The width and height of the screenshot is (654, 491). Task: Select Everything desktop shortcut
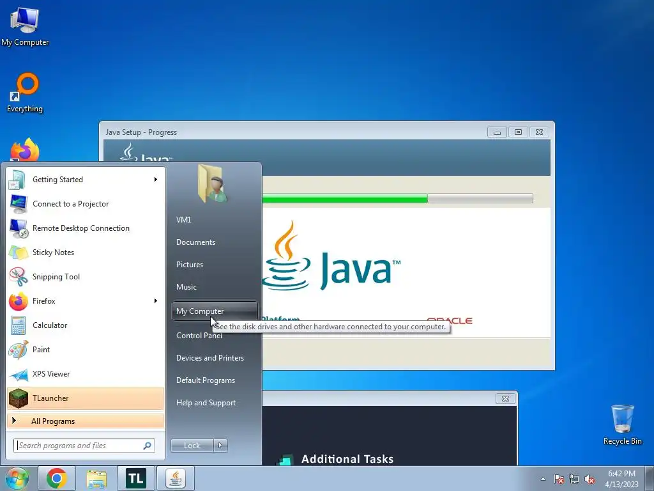(x=25, y=93)
